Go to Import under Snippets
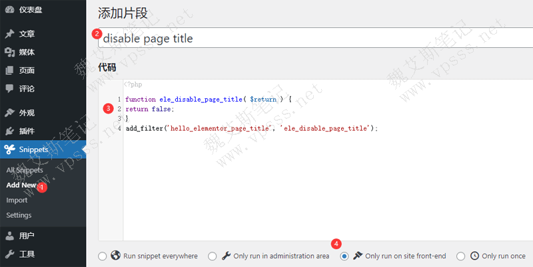Screen dimensions: 533x267 coord(17,200)
